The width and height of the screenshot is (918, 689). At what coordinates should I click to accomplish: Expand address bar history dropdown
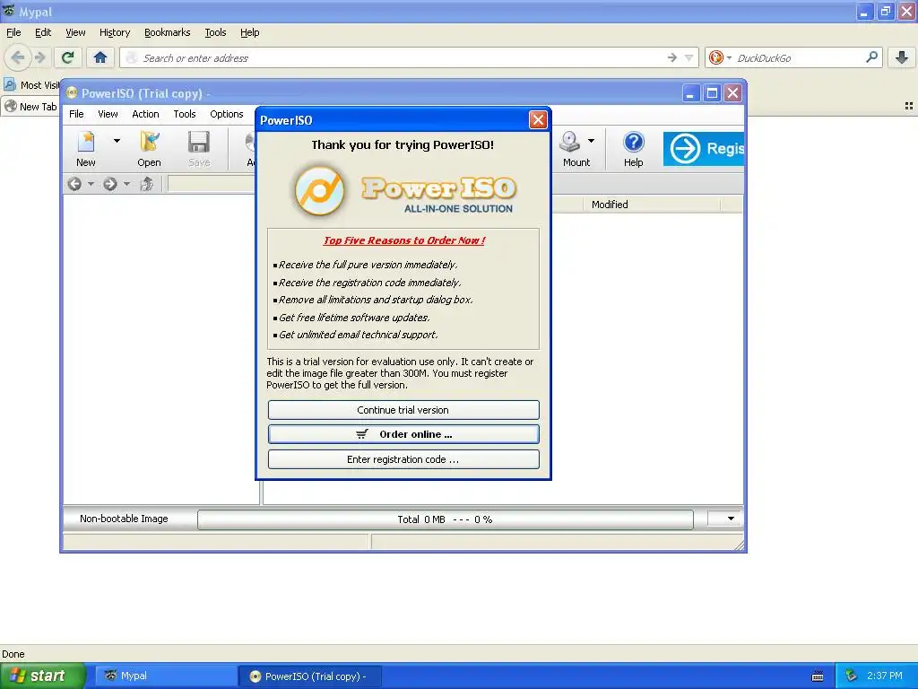pos(689,57)
